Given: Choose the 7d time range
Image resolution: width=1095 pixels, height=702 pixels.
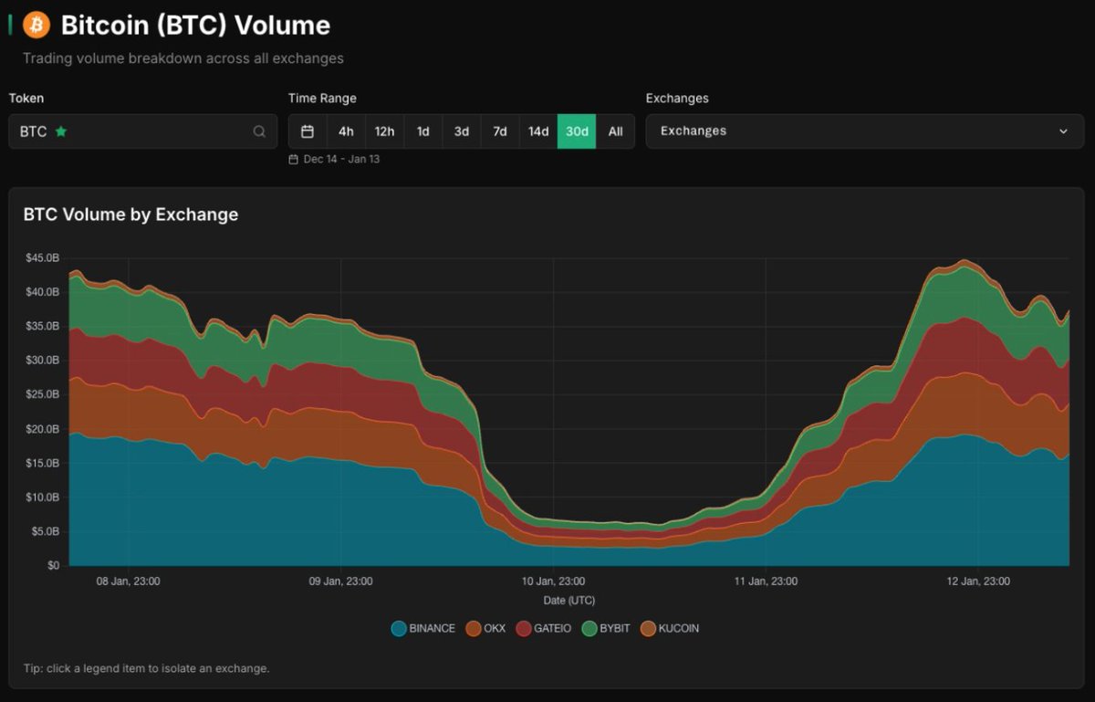Looking at the screenshot, I should (500, 131).
